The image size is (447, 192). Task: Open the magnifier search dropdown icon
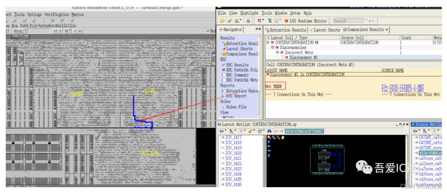coord(238,21)
